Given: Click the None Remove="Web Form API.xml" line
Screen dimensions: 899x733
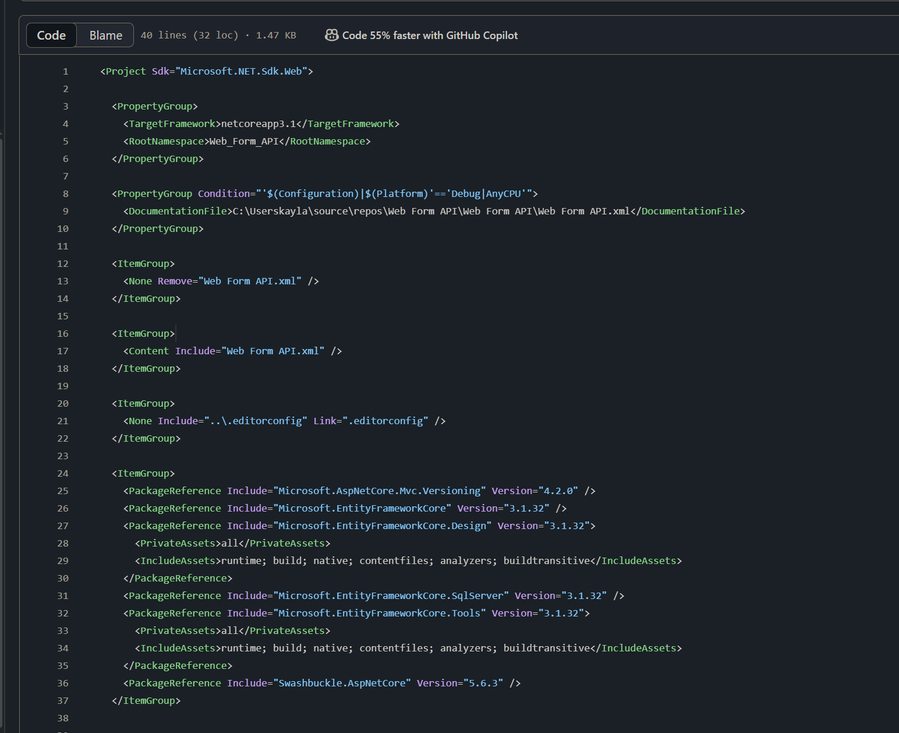Looking at the screenshot, I should point(221,281).
